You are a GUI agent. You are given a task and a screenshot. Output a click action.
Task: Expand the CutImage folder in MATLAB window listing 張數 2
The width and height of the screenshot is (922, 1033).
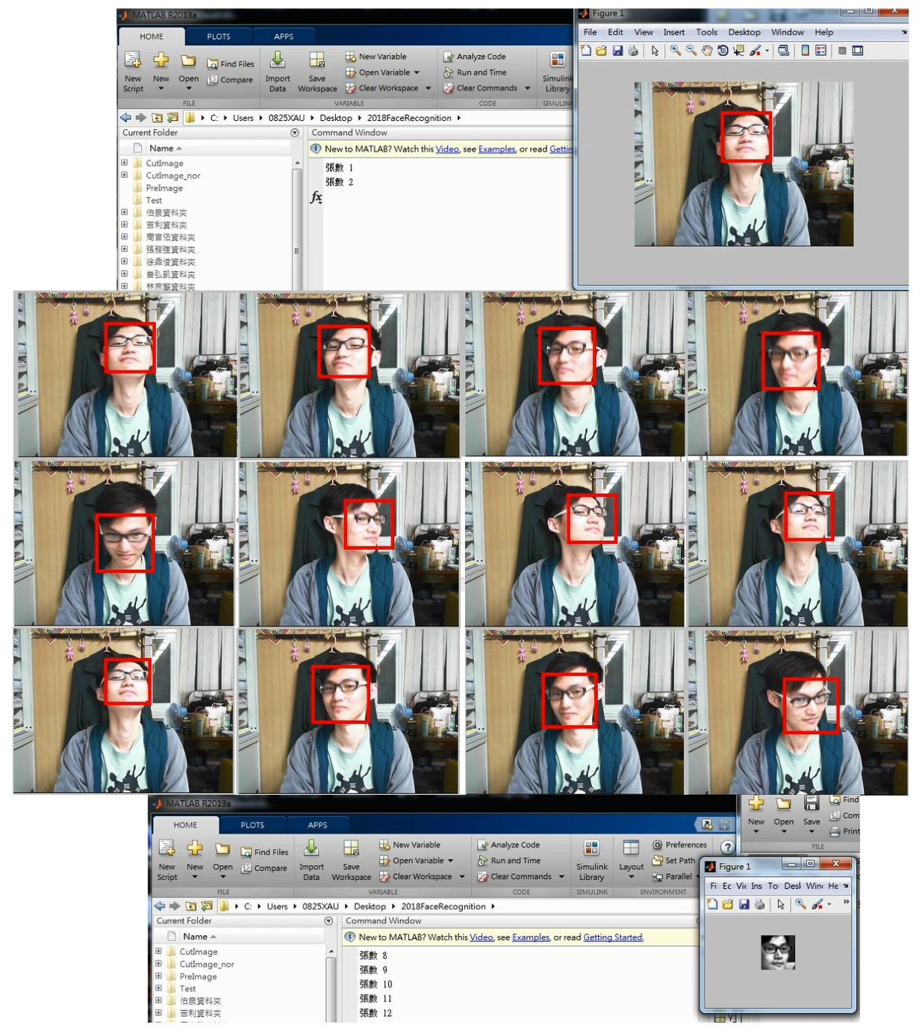(125, 163)
